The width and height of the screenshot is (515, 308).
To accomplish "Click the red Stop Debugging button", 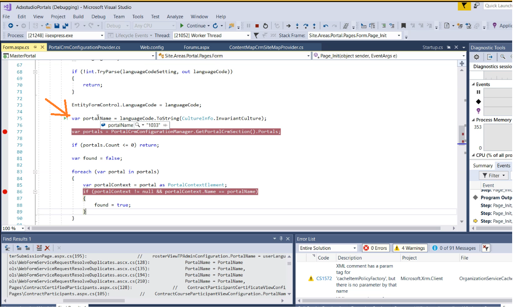I will point(257,26).
